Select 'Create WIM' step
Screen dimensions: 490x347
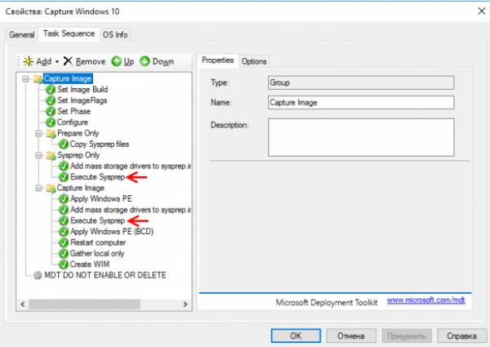[x=90, y=265]
